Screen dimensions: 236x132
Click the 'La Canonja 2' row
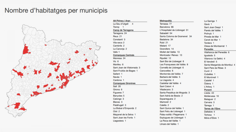[x=120, y=49]
